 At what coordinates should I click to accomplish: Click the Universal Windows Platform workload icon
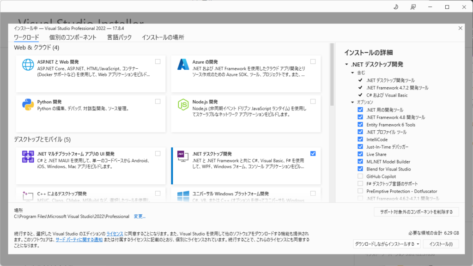pos(183,196)
